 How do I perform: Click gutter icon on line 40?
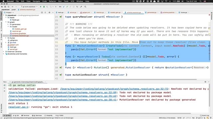pos(61,75)
